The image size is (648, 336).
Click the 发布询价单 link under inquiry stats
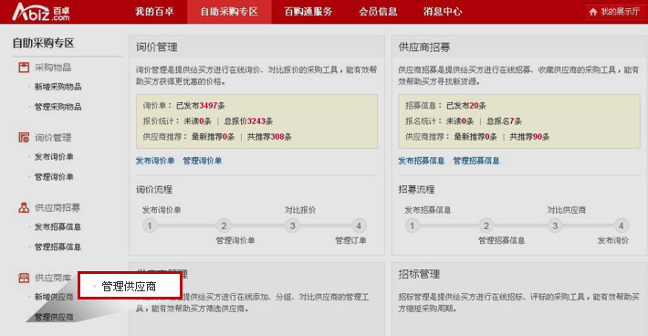tap(155, 161)
